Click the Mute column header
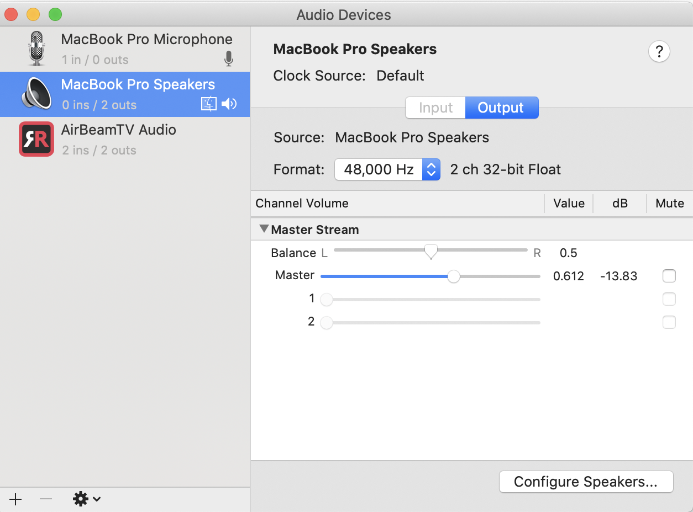Image resolution: width=693 pixels, height=512 pixels. point(670,203)
